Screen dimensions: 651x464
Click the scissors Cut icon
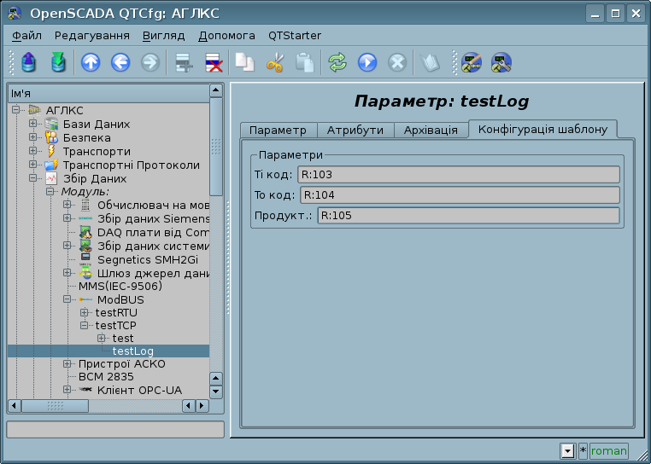(275, 62)
